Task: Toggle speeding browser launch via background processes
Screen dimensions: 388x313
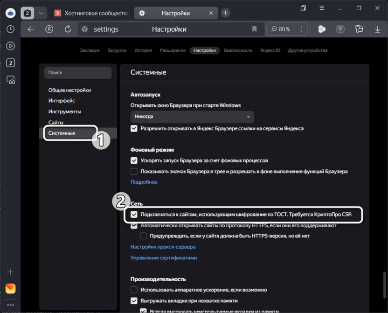Action: [x=134, y=160]
